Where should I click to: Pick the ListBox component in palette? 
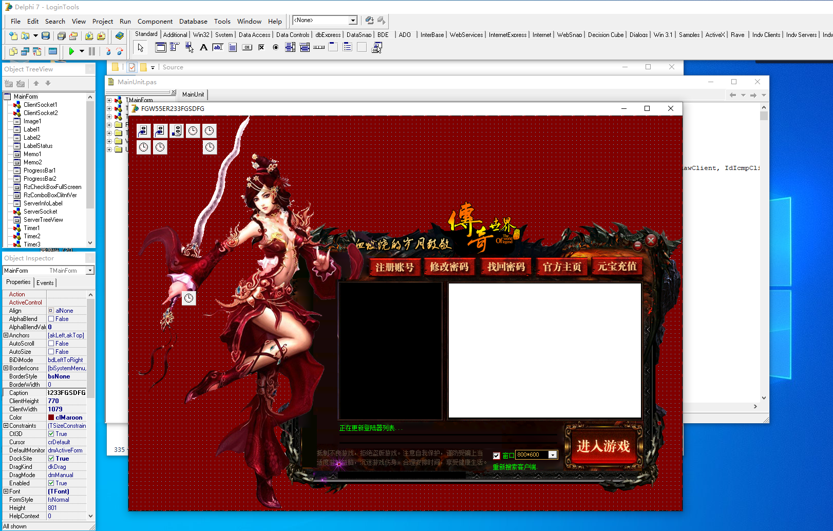click(290, 48)
